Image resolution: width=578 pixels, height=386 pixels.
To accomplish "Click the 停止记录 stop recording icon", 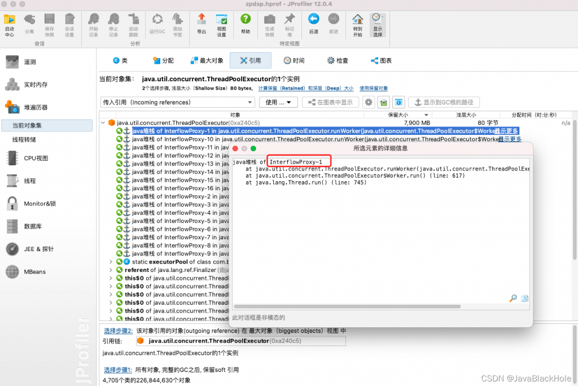I will [113, 25].
